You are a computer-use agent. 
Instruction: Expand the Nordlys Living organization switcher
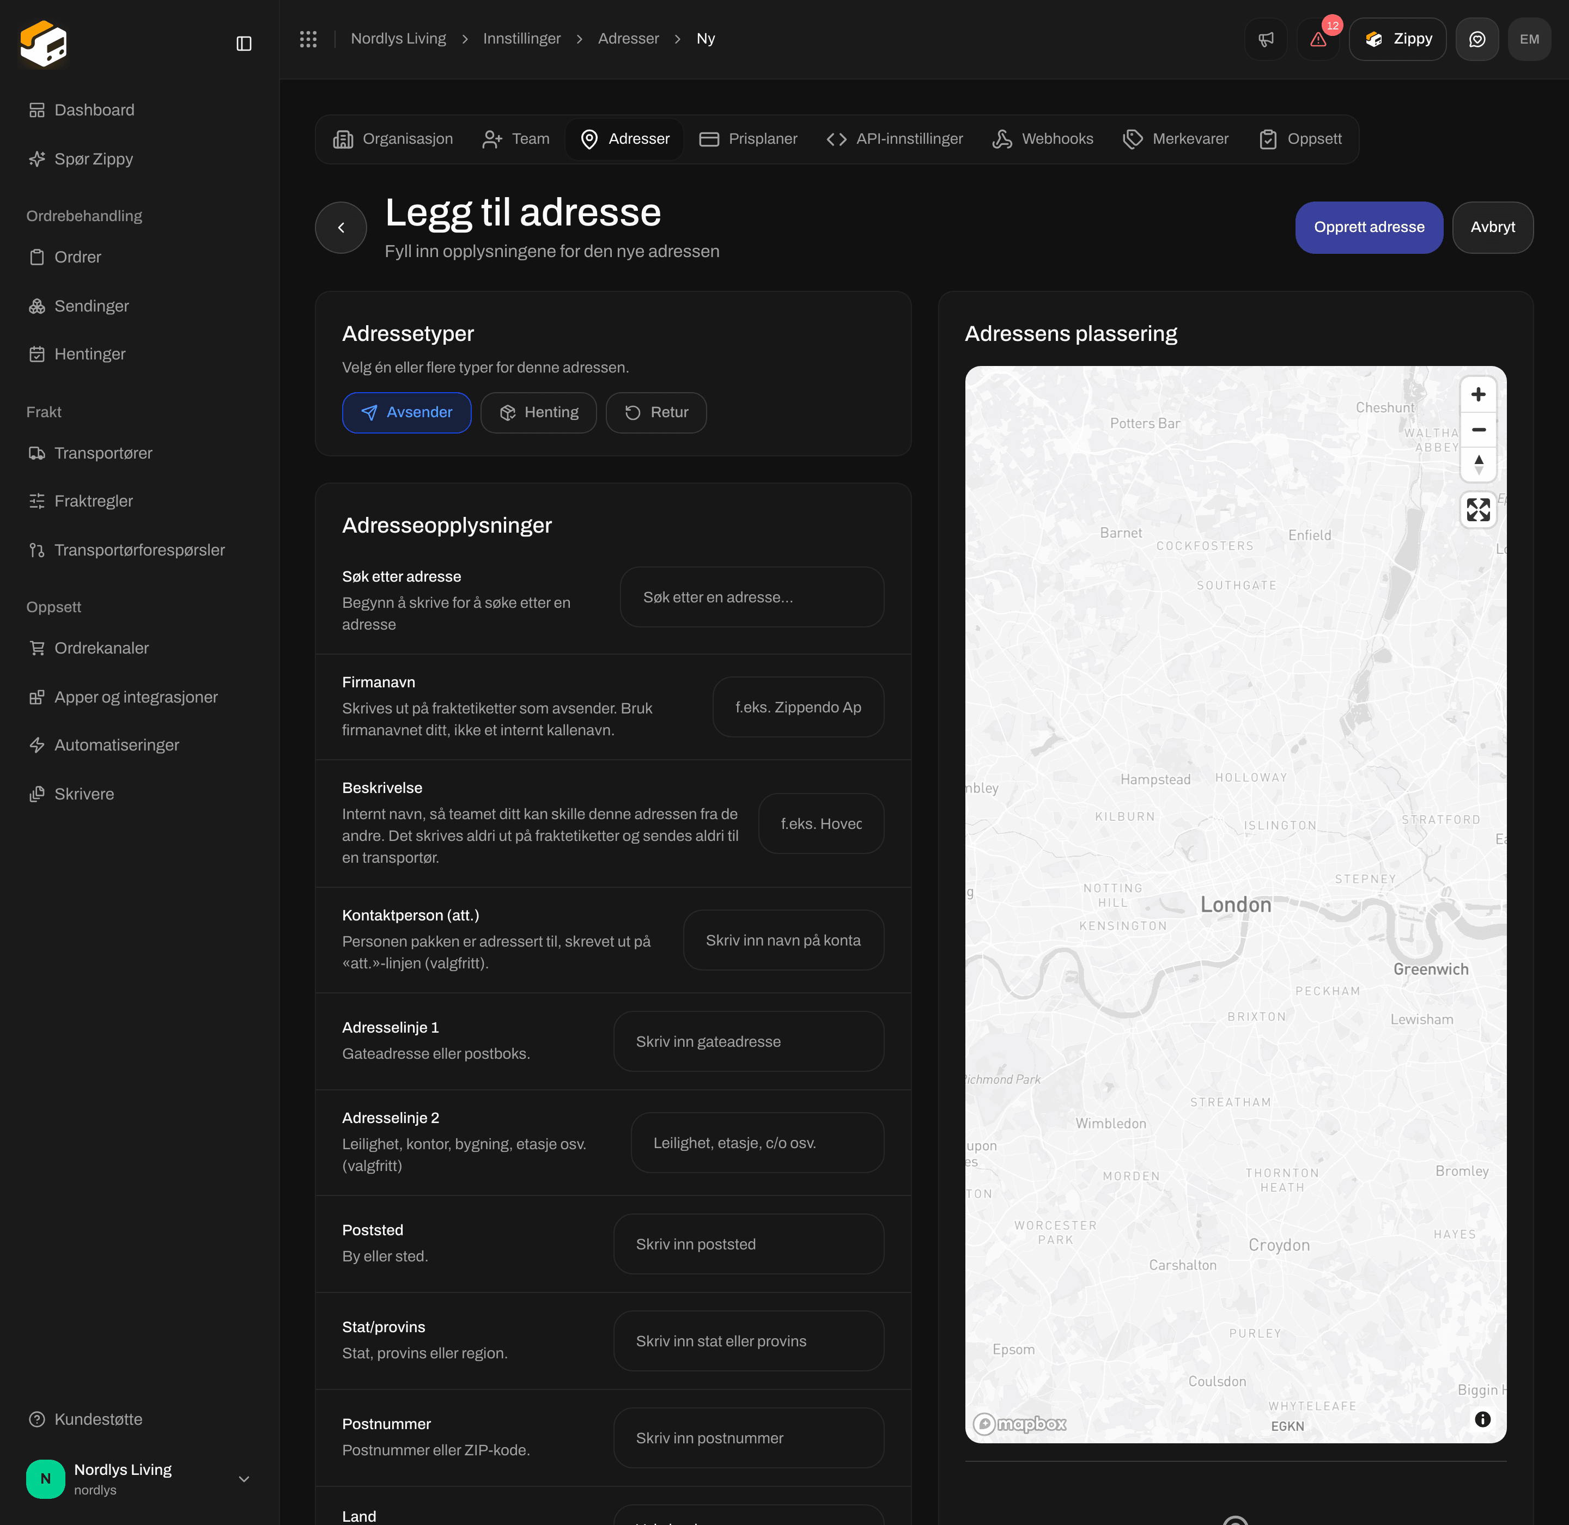139,1479
